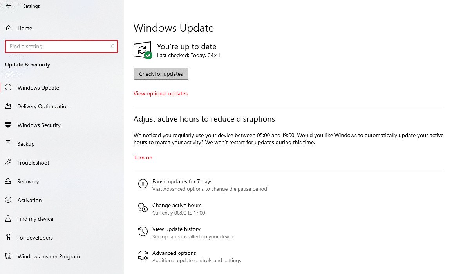The height and width of the screenshot is (274, 452).
Task: Open the View optional updates link
Action: (161, 93)
